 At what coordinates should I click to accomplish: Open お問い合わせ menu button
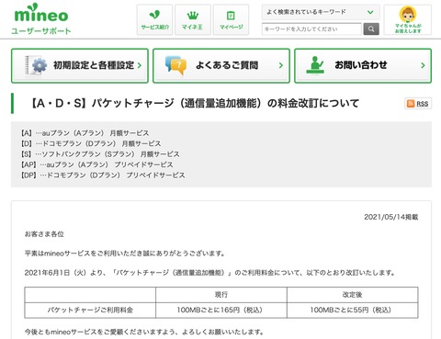point(363,65)
